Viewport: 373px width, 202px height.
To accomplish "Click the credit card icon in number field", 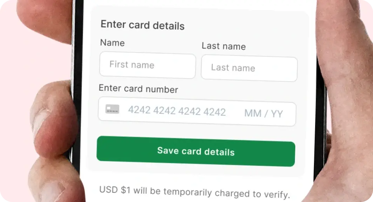I will [112, 109].
